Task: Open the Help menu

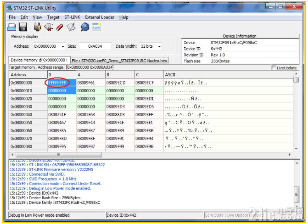Action: 124,17
